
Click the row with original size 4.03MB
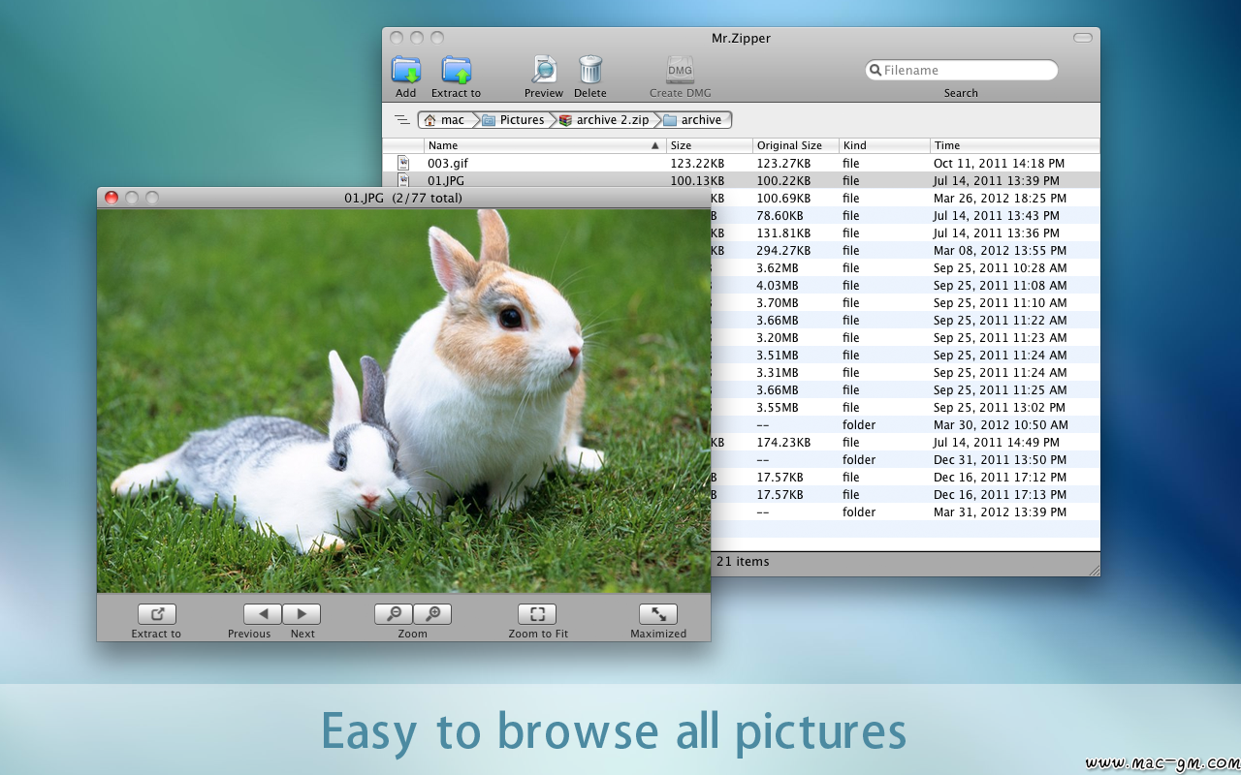[906, 286]
